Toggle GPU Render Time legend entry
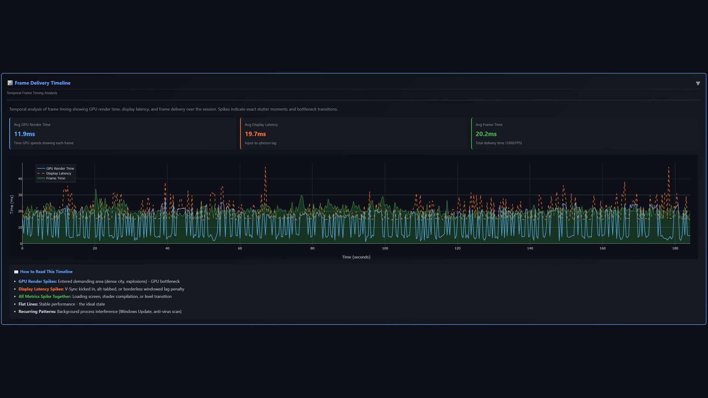The width and height of the screenshot is (708, 398). tap(56, 168)
